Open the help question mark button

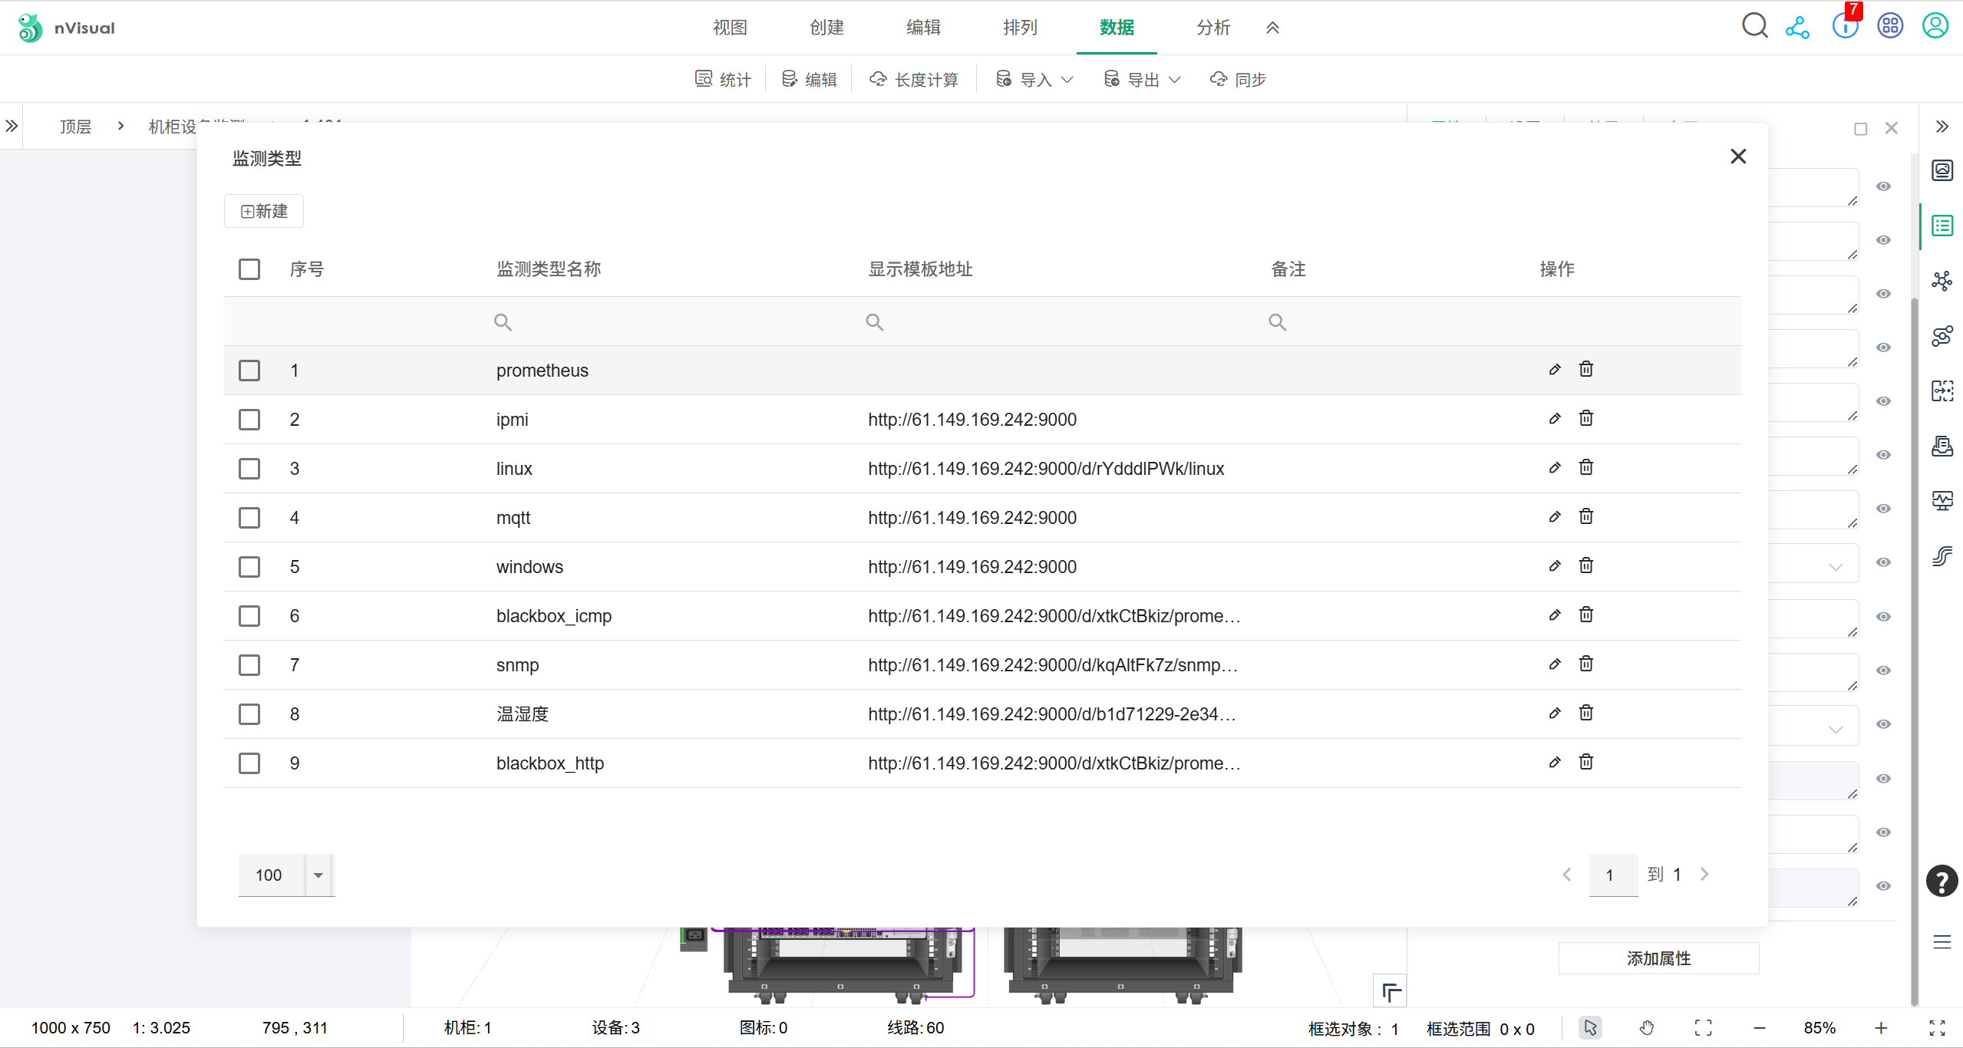click(1942, 881)
